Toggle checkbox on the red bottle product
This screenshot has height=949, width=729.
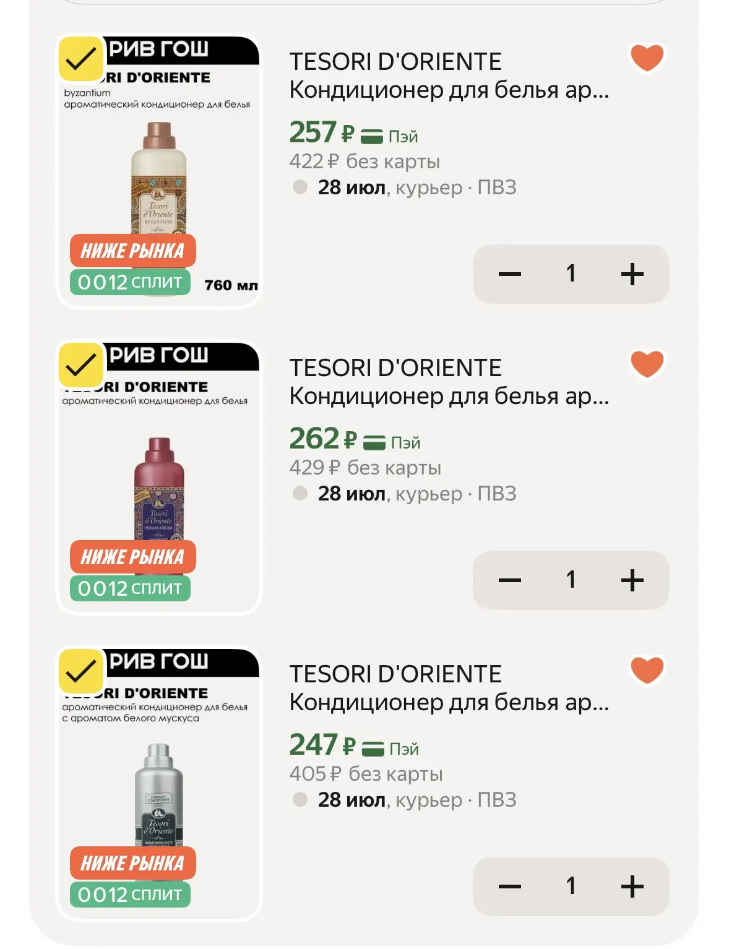[x=81, y=366]
